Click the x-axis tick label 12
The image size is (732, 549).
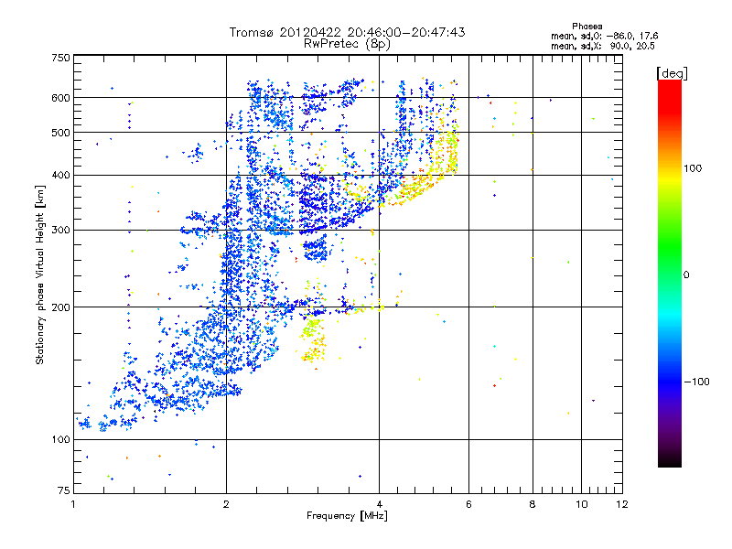click(x=622, y=504)
